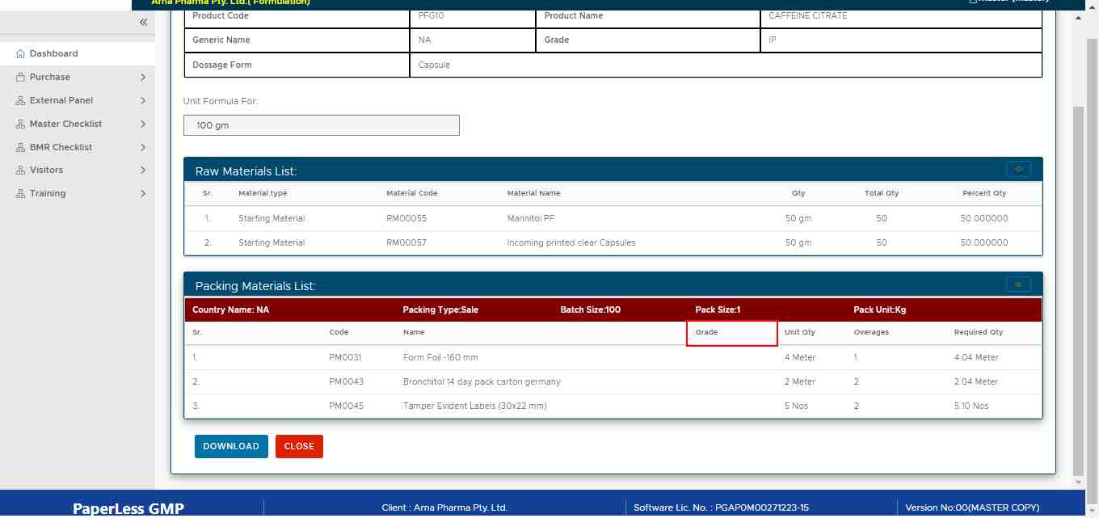Expand the Training submenu arrow
This screenshot has width=1099, height=518.
point(143,194)
